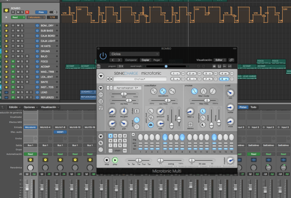Open the Edición menu in the mixer

point(15,107)
